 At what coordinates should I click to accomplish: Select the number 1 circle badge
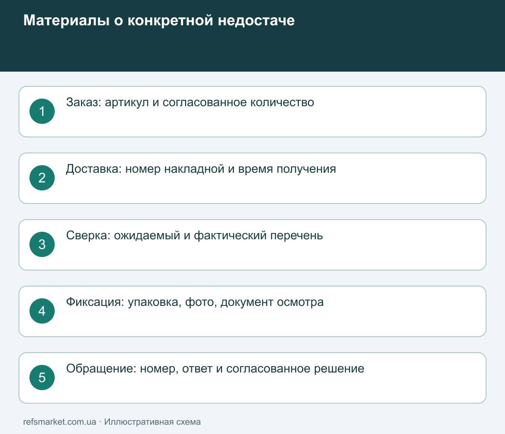[x=42, y=111]
